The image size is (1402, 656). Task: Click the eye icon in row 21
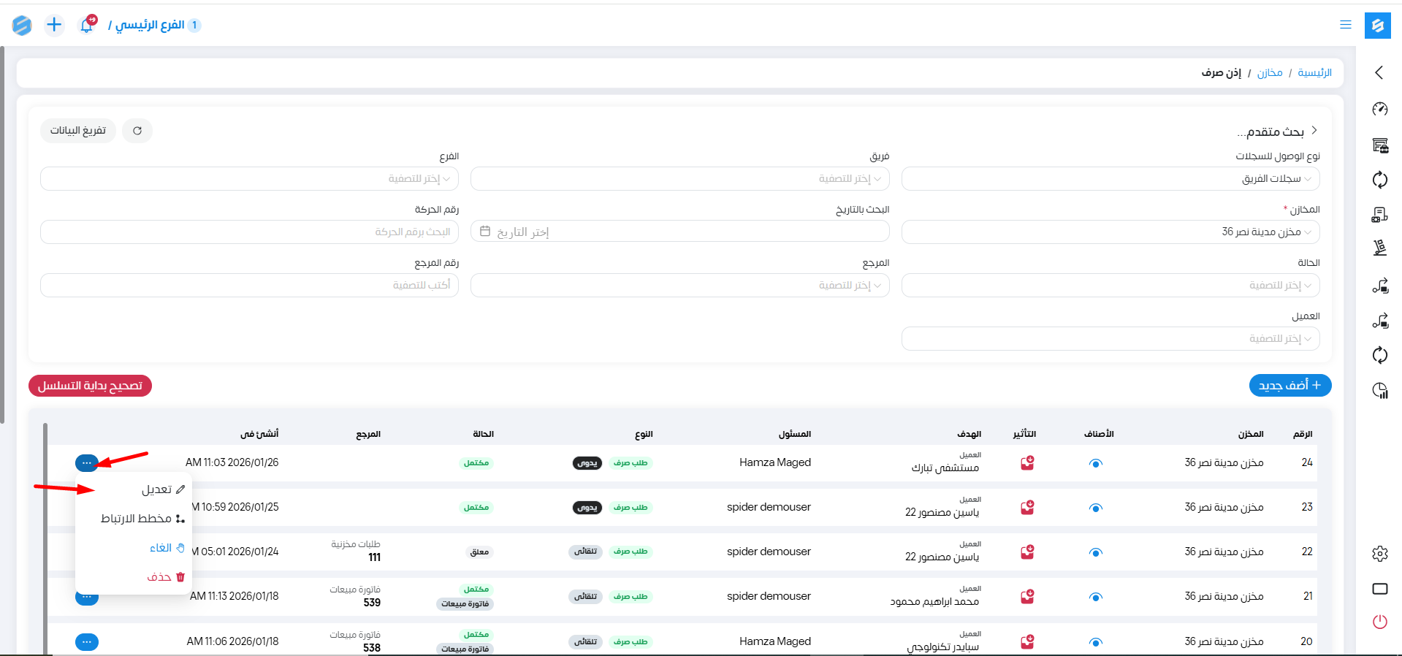coord(1095,597)
